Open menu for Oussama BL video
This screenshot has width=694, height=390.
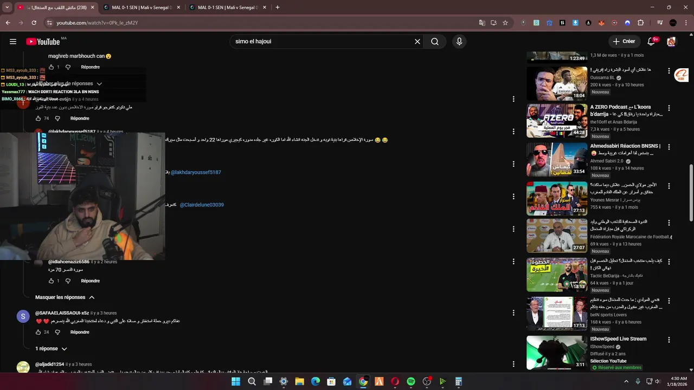(669, 71)
